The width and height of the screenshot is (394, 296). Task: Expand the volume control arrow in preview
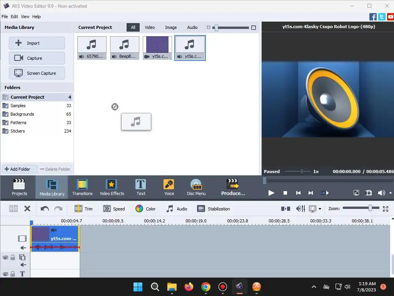click(x=391, y=193)
